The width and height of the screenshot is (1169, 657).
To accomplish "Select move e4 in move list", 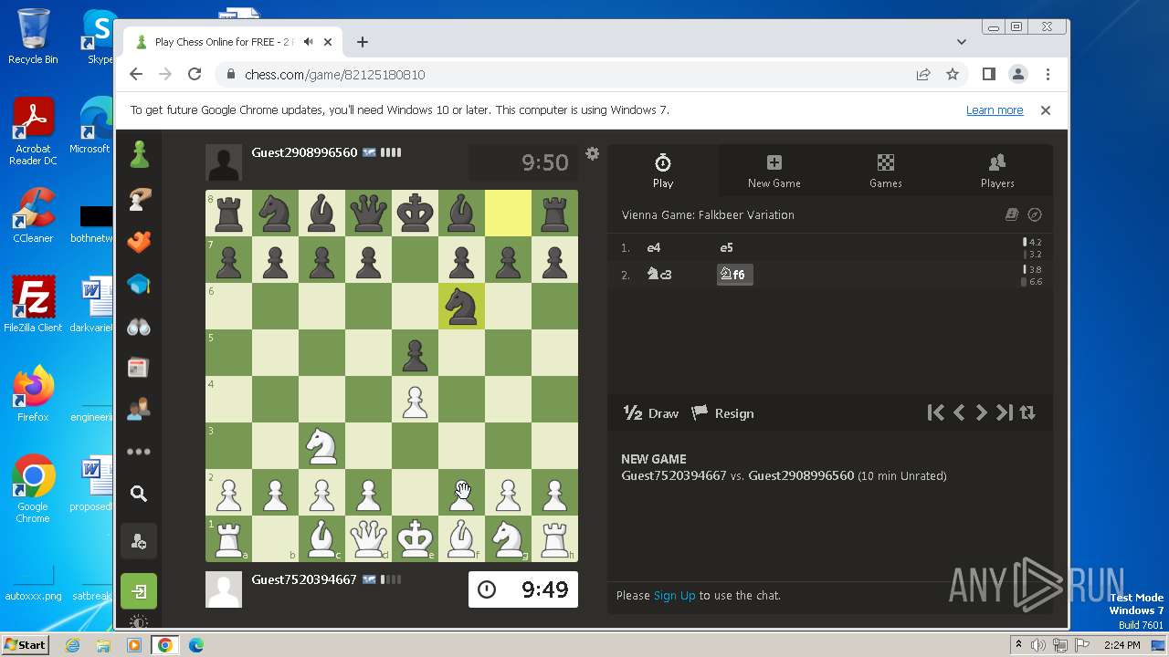I will tap(654, 247).
